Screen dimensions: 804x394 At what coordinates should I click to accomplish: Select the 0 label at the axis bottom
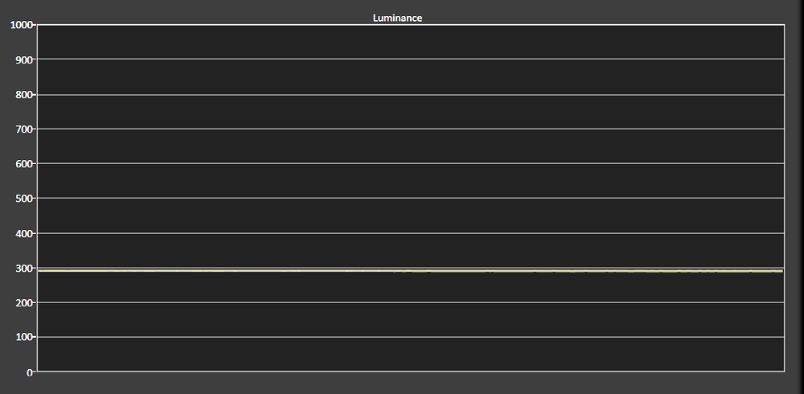tap(30, 372)
